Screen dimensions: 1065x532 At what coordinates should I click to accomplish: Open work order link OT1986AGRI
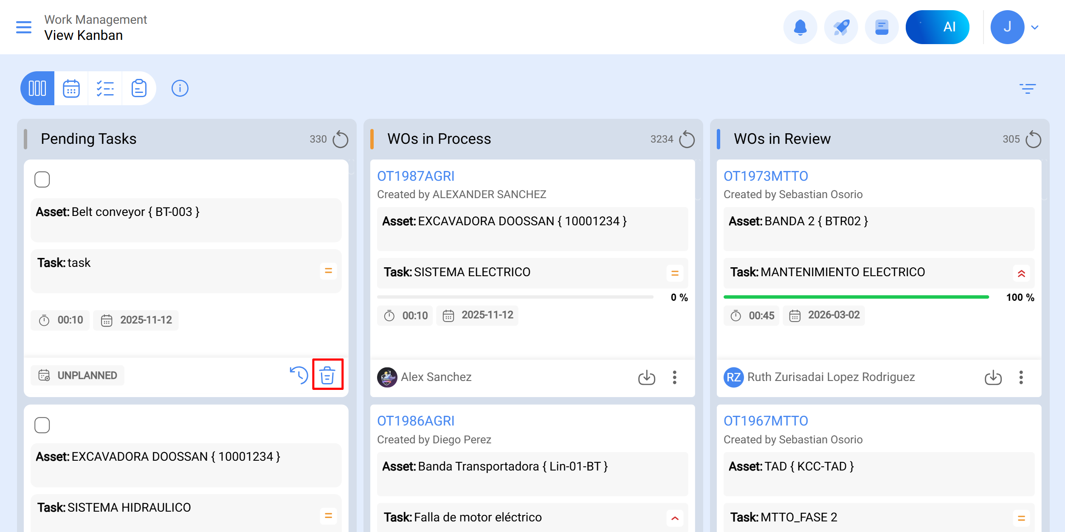[x=416, y=421]
